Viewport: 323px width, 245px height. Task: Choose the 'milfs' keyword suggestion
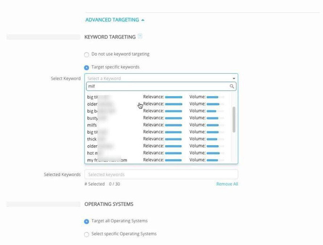pyautogui.click(x=92, y=125)
